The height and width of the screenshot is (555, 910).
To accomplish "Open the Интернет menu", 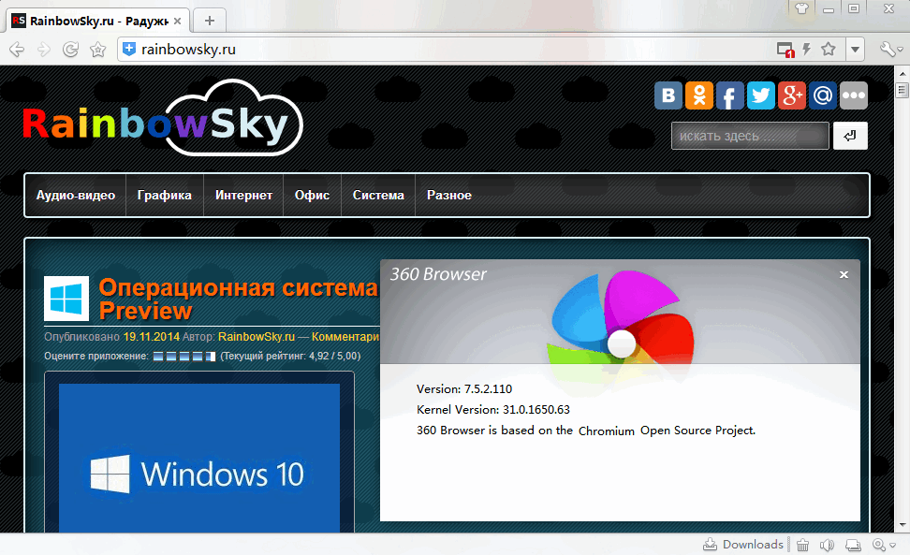I will [243, 195].
